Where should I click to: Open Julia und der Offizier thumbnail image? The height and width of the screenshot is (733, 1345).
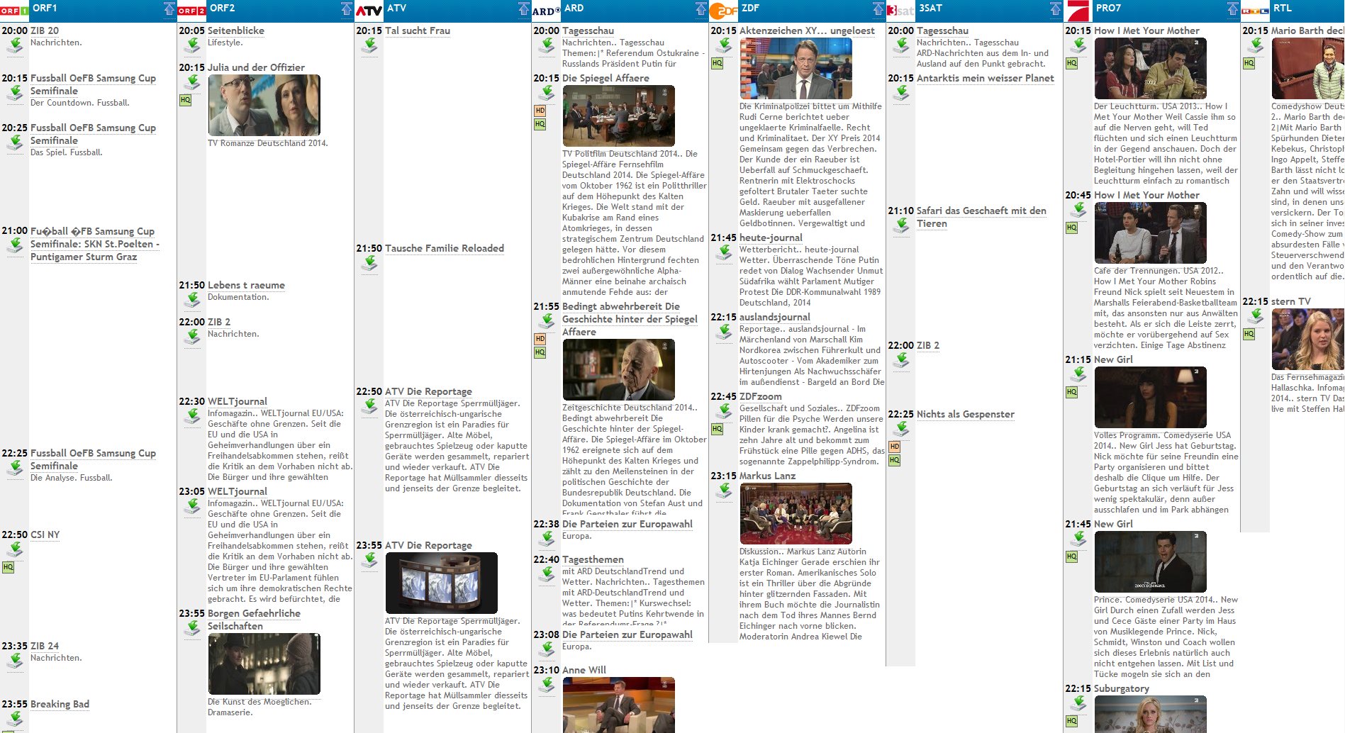[x=264, y=105]
